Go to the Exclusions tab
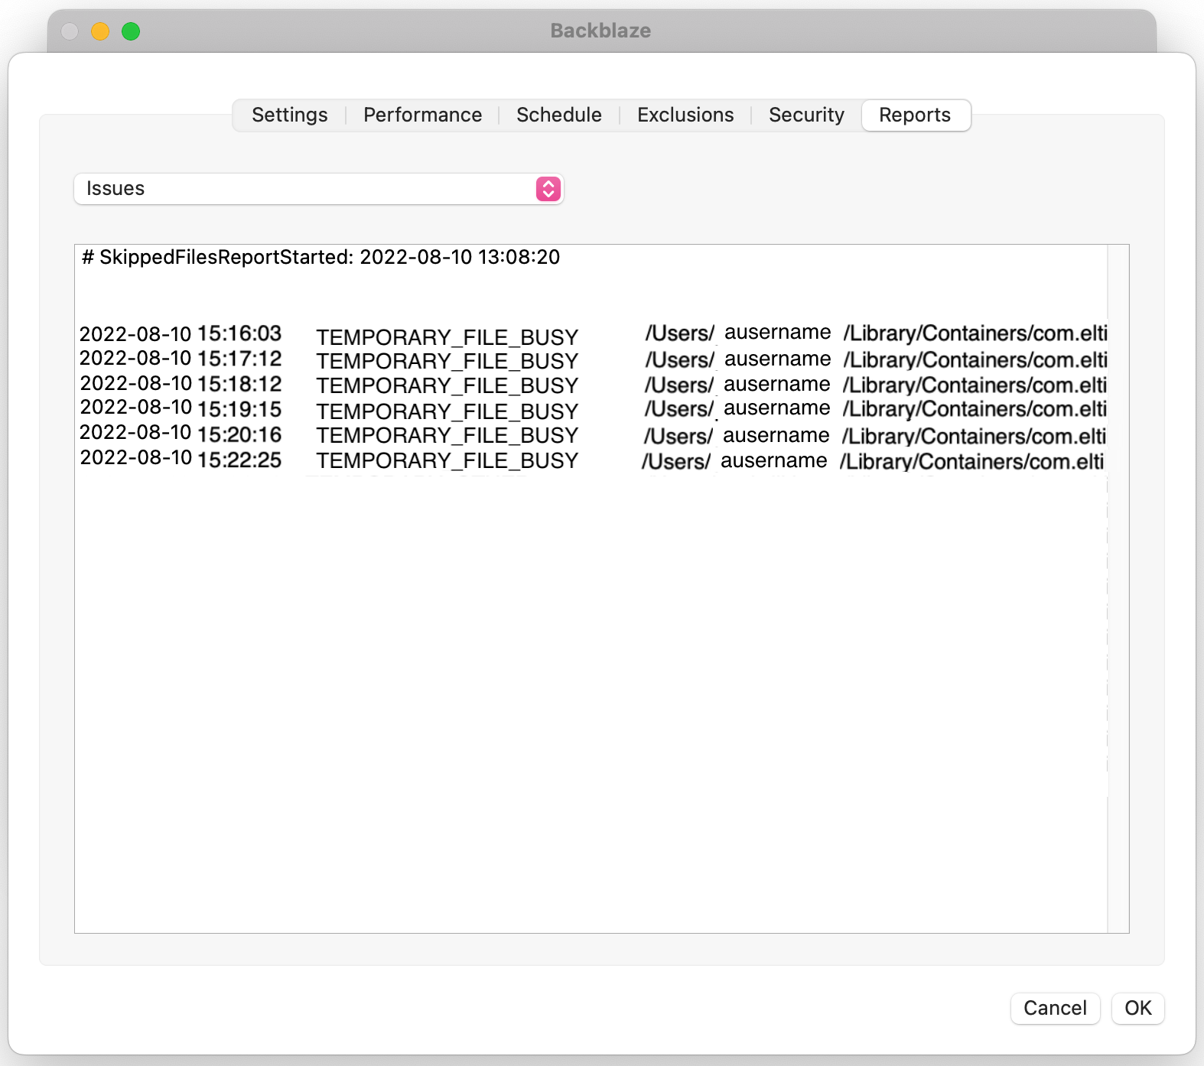Viewport: 1204px width, 1066px height. [x=685, y=115]
